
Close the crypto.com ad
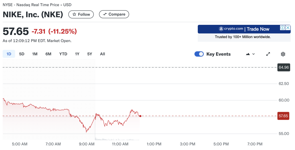click(x=288, y=28)
